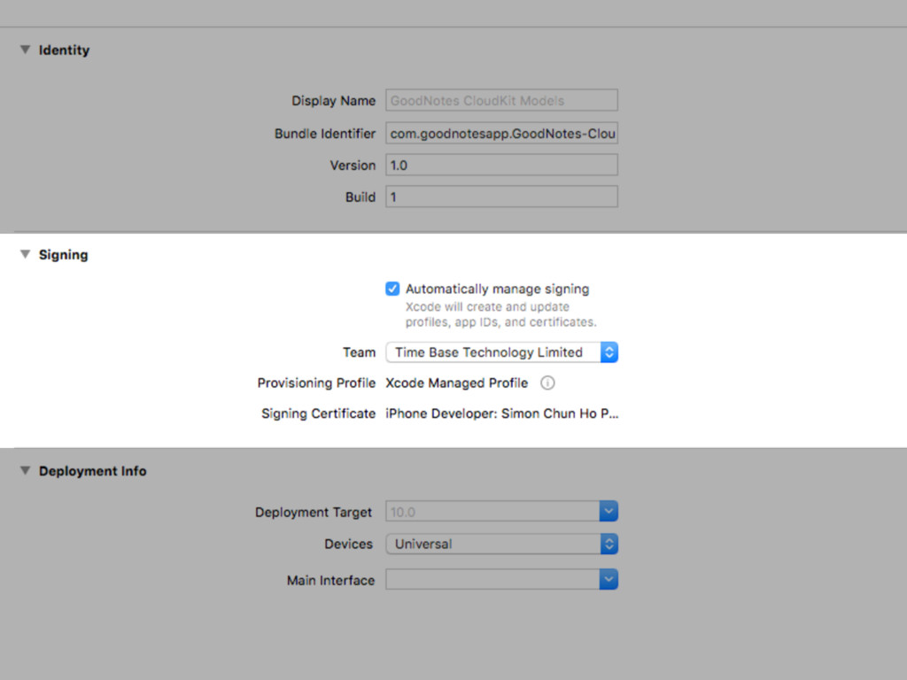Click the 'Main Interface' label
Viewport: 907px width, 680px height.
pyautogui.click(x=331, y=580)
